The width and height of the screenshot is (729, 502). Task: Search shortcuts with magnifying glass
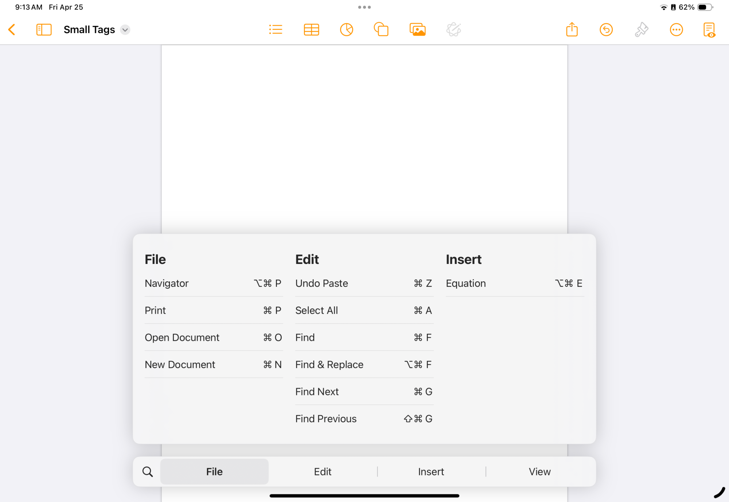coord(148,471)
